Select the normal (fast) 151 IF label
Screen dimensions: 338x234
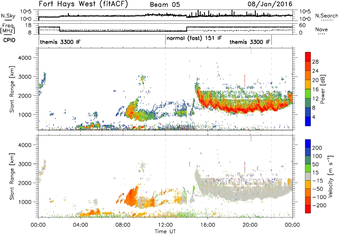click(194, 38)
